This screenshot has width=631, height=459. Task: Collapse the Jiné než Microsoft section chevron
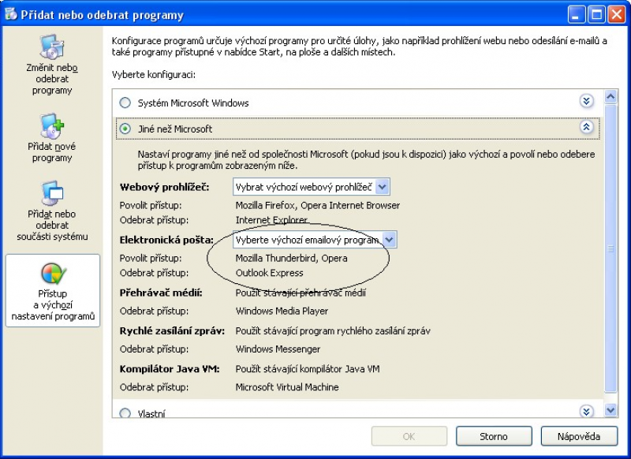586,127
